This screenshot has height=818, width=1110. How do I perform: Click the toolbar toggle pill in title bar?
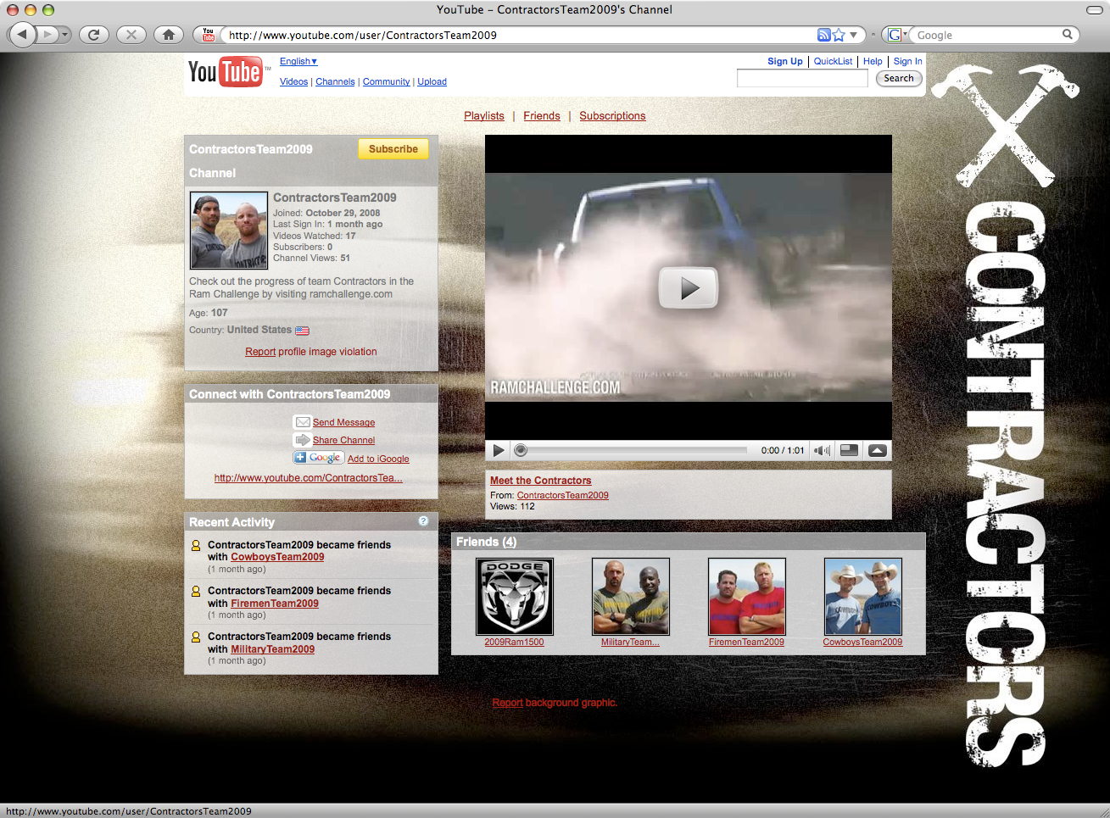pyautogui.click(x=1095, y=9)
